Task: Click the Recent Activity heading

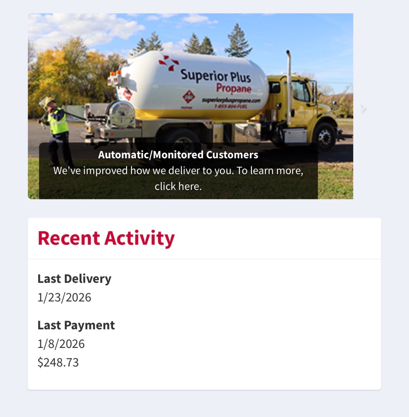Action: [x=106, y=238]
